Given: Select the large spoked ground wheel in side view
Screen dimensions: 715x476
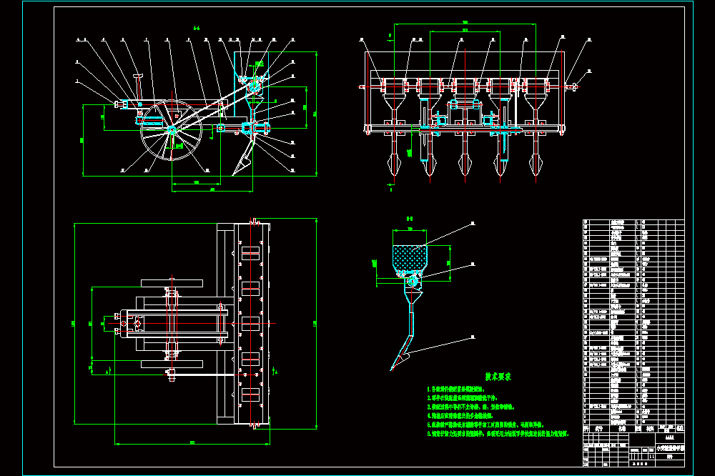Looking at the screenshot, I should [171, 130].
